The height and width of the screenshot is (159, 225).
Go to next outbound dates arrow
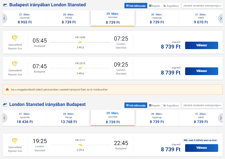pyautogui.click(x=220, y=19)
